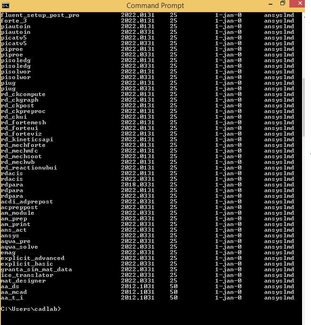Screen dimensions: 311x325
Task: Select the ans_act feature name
Action: [x=14, y=230]
